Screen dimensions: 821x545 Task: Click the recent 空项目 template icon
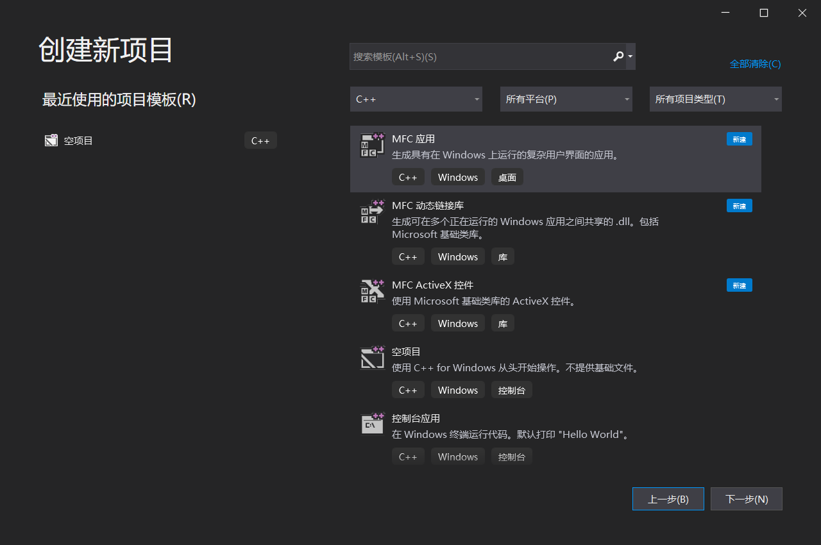pos(51,140)
